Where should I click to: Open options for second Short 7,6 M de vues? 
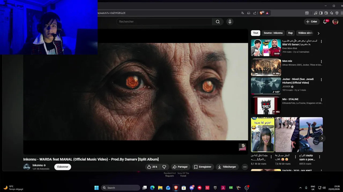coord(295,157)
